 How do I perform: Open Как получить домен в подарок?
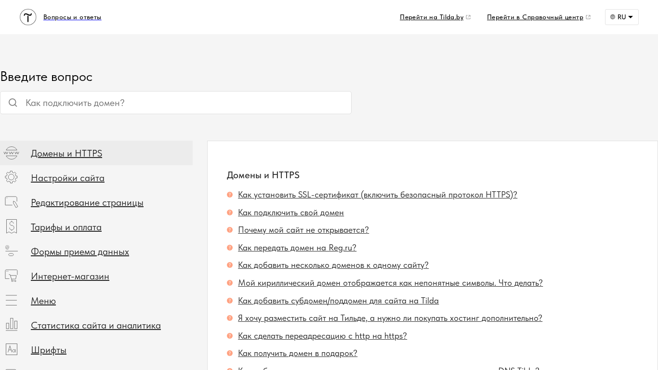(298, 353)
